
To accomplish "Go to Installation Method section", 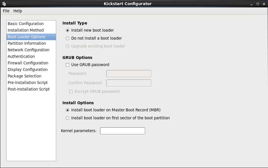I will tap(26, 30).
